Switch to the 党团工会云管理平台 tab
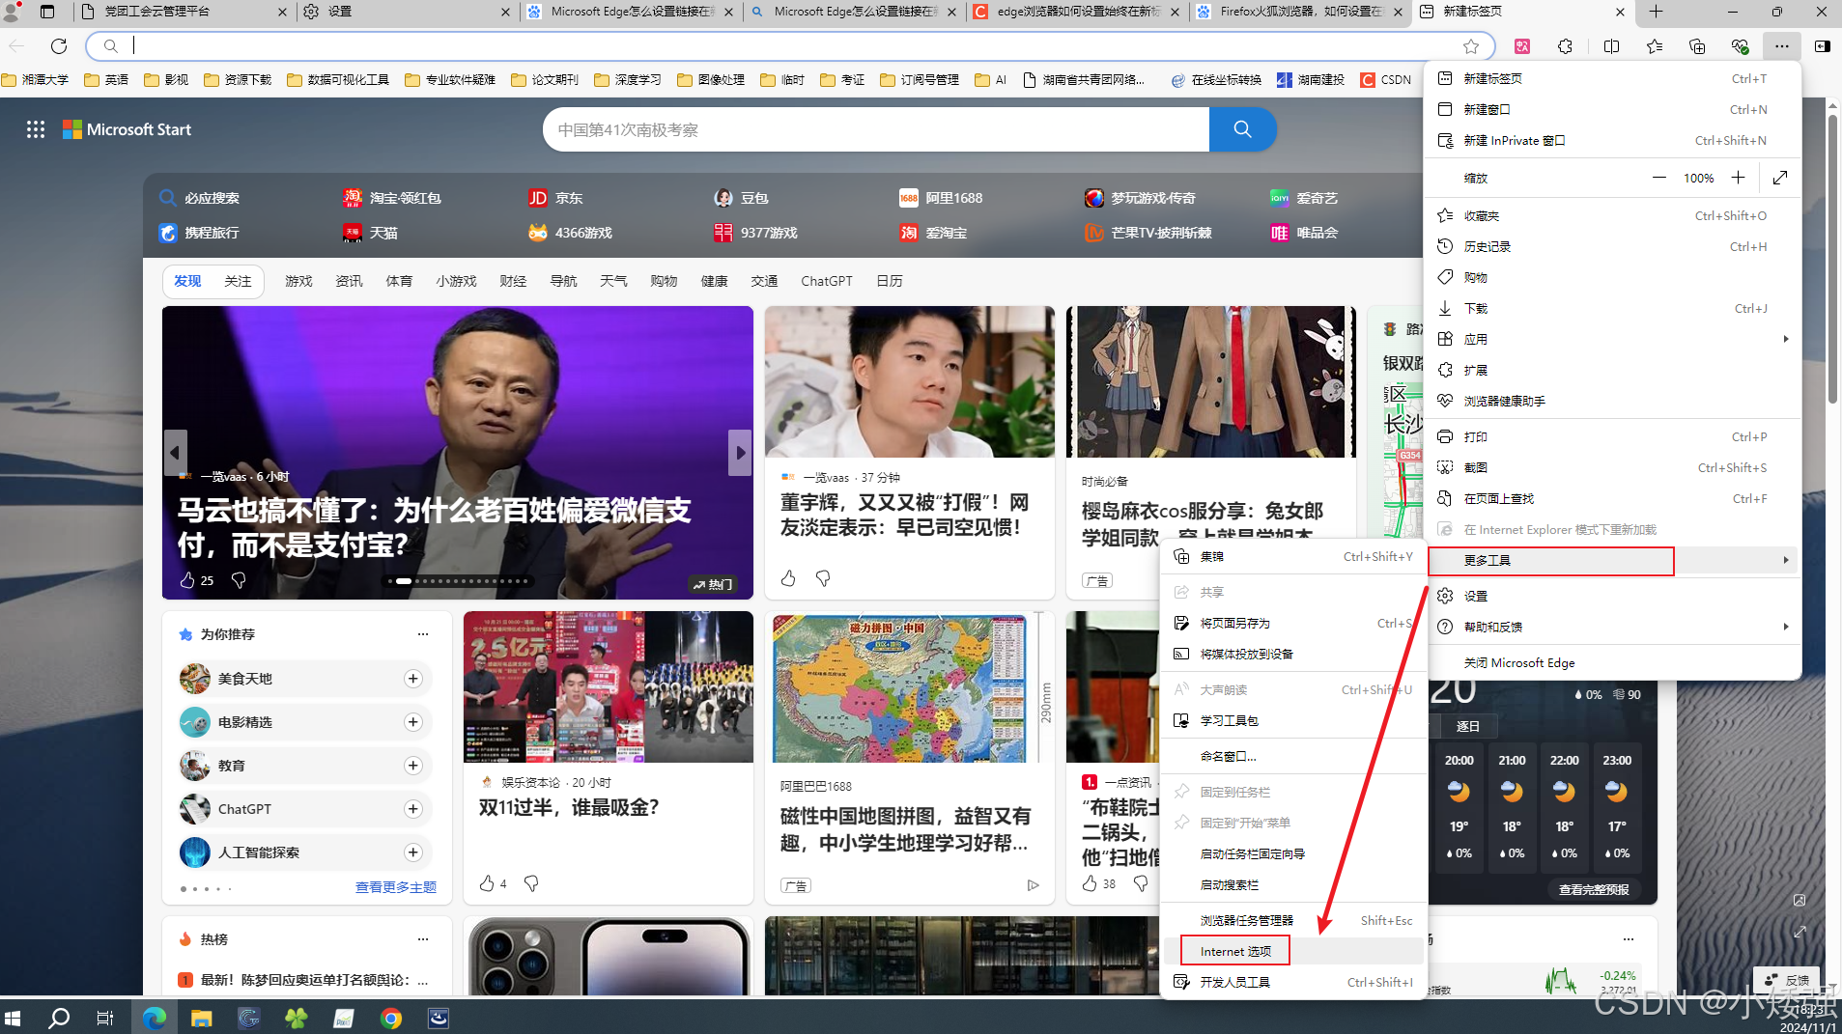Screen dimensions: 1842x1034 coord(184,12)
